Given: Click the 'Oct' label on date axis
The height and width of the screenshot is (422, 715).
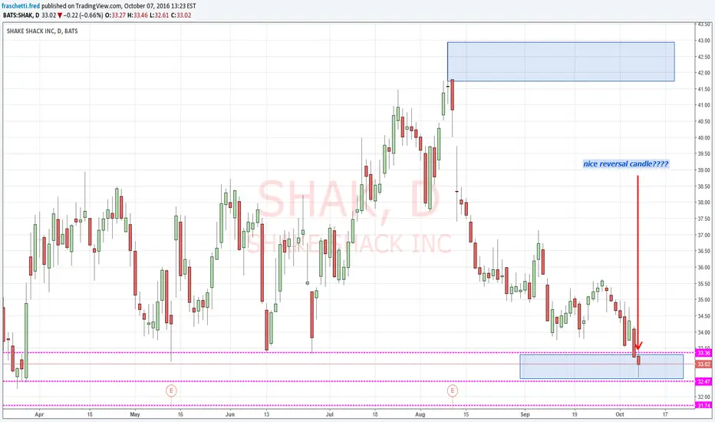Looking at the screenshot, I should (x=620, y=414).
